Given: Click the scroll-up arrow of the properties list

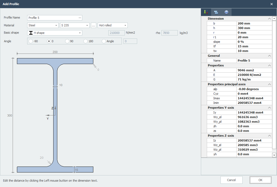Looking at the screenshot, I should [x=274, y=19].
